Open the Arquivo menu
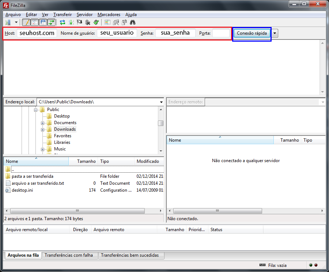Viewport: 329px width, 272px height. (x=13, y=15)
